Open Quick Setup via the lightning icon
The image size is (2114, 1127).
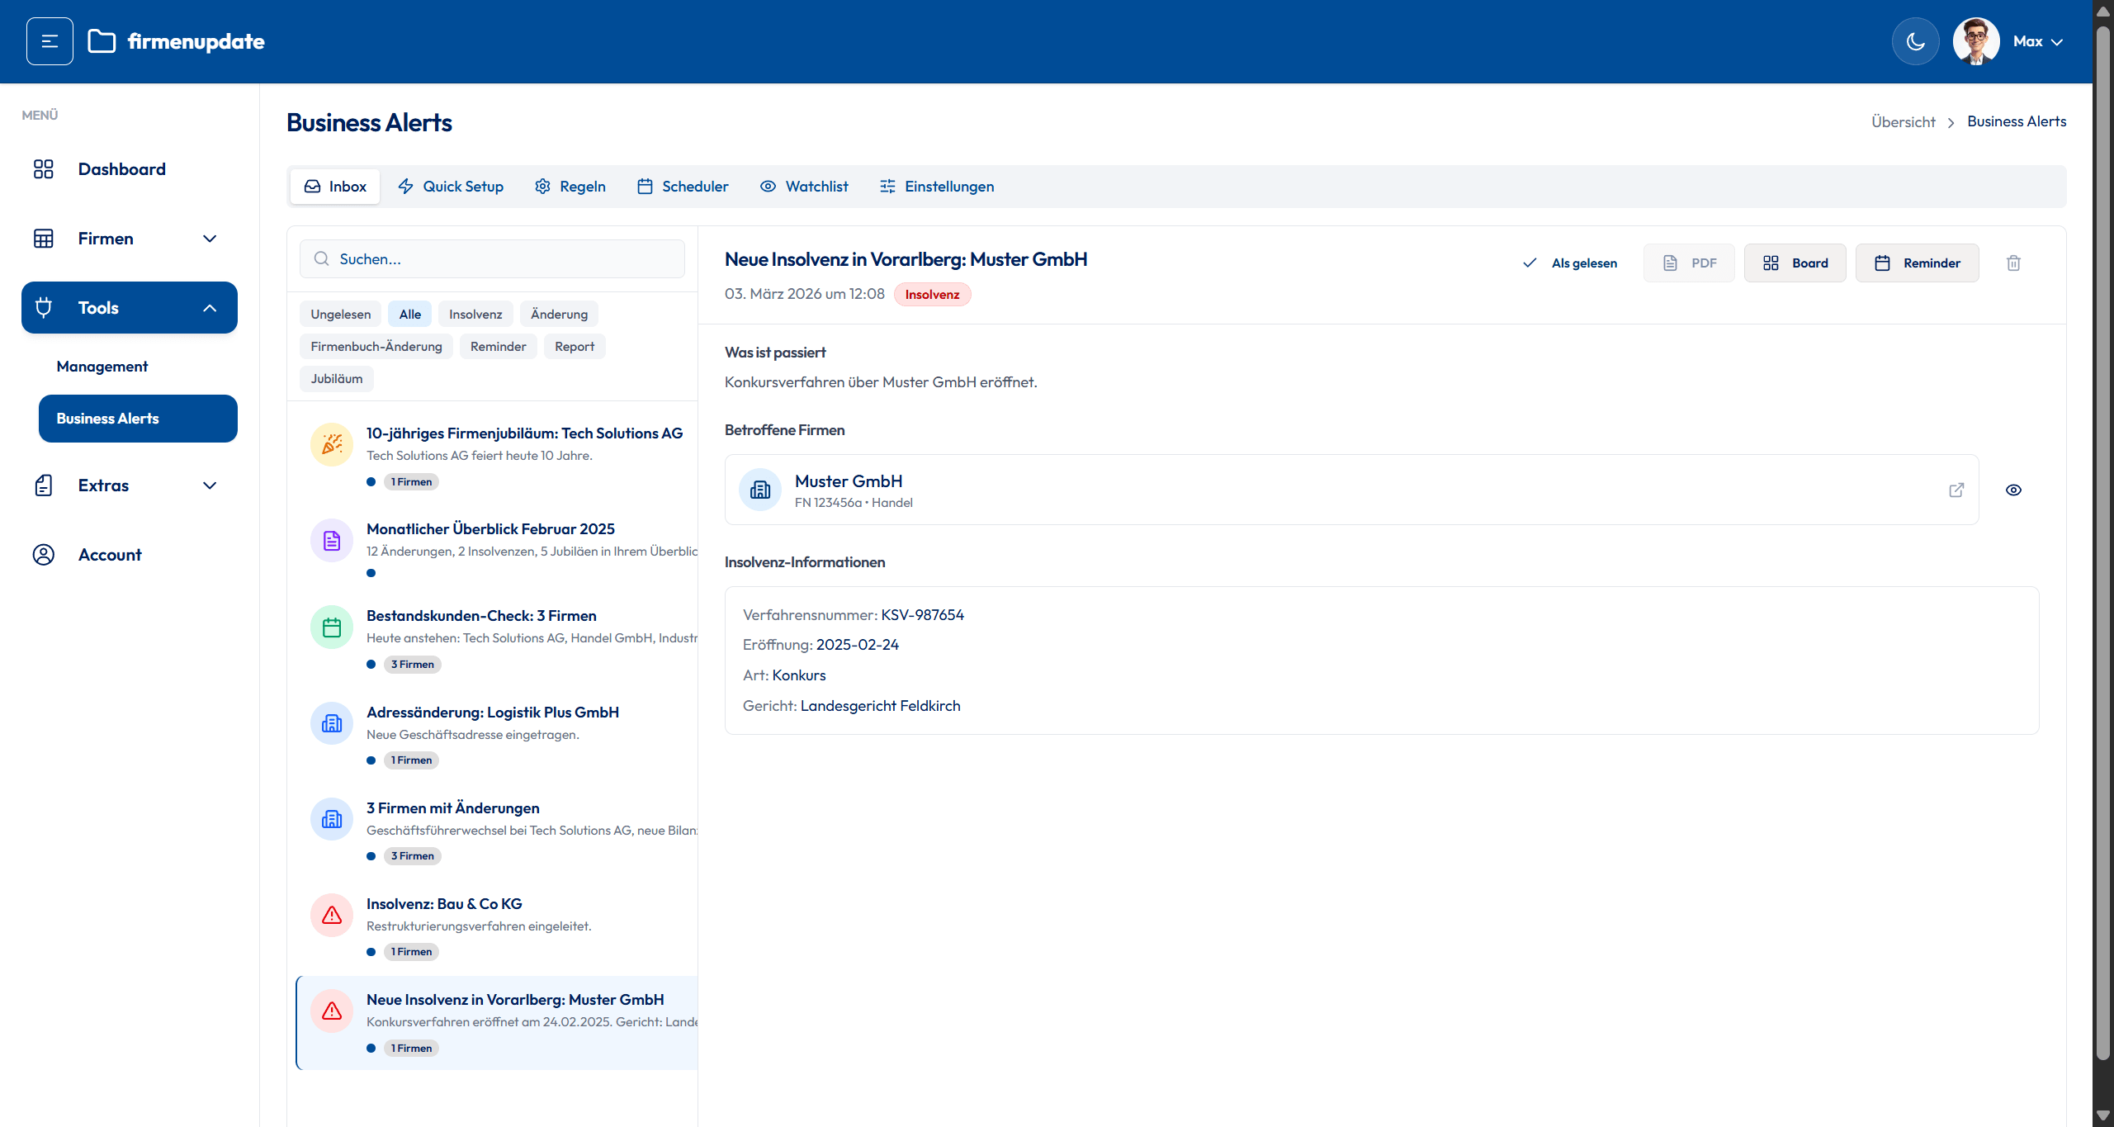tap(451, 186)
